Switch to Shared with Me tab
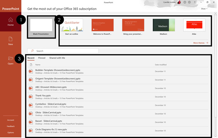The image size is (218, 138). 57,58
